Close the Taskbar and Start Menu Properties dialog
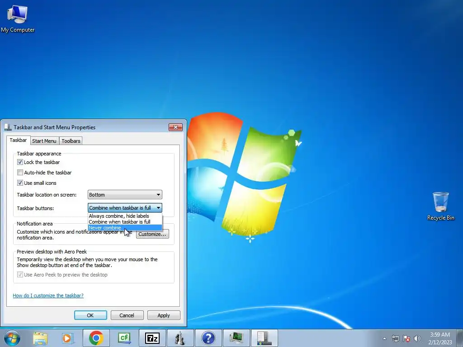Screen dimensions: 463x347 coord(176,127)
